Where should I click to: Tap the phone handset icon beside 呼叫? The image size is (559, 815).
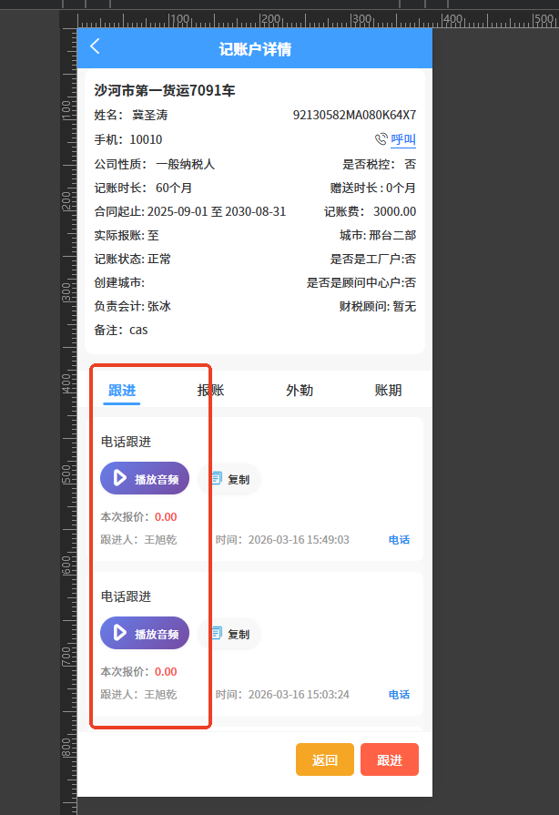point(381,138)
